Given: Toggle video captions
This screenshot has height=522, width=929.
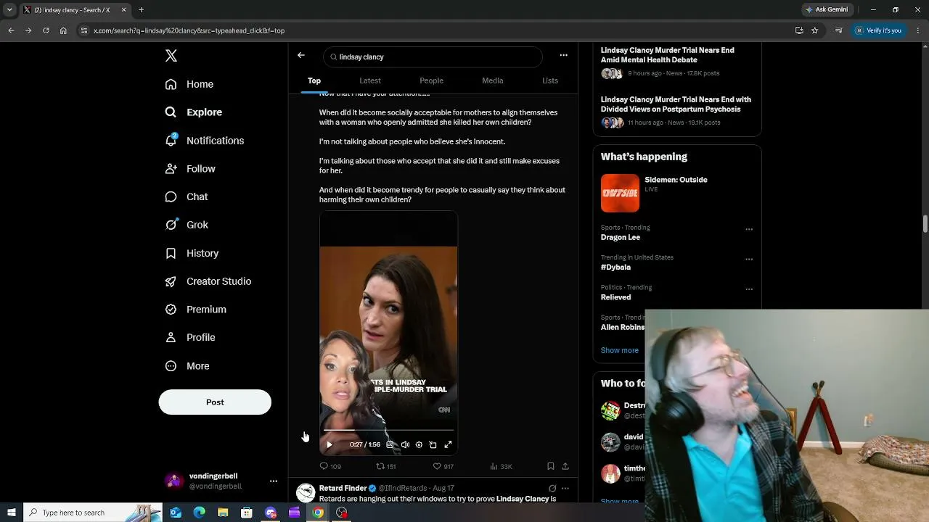Looking at the screenshot, I should click(390, 444).
